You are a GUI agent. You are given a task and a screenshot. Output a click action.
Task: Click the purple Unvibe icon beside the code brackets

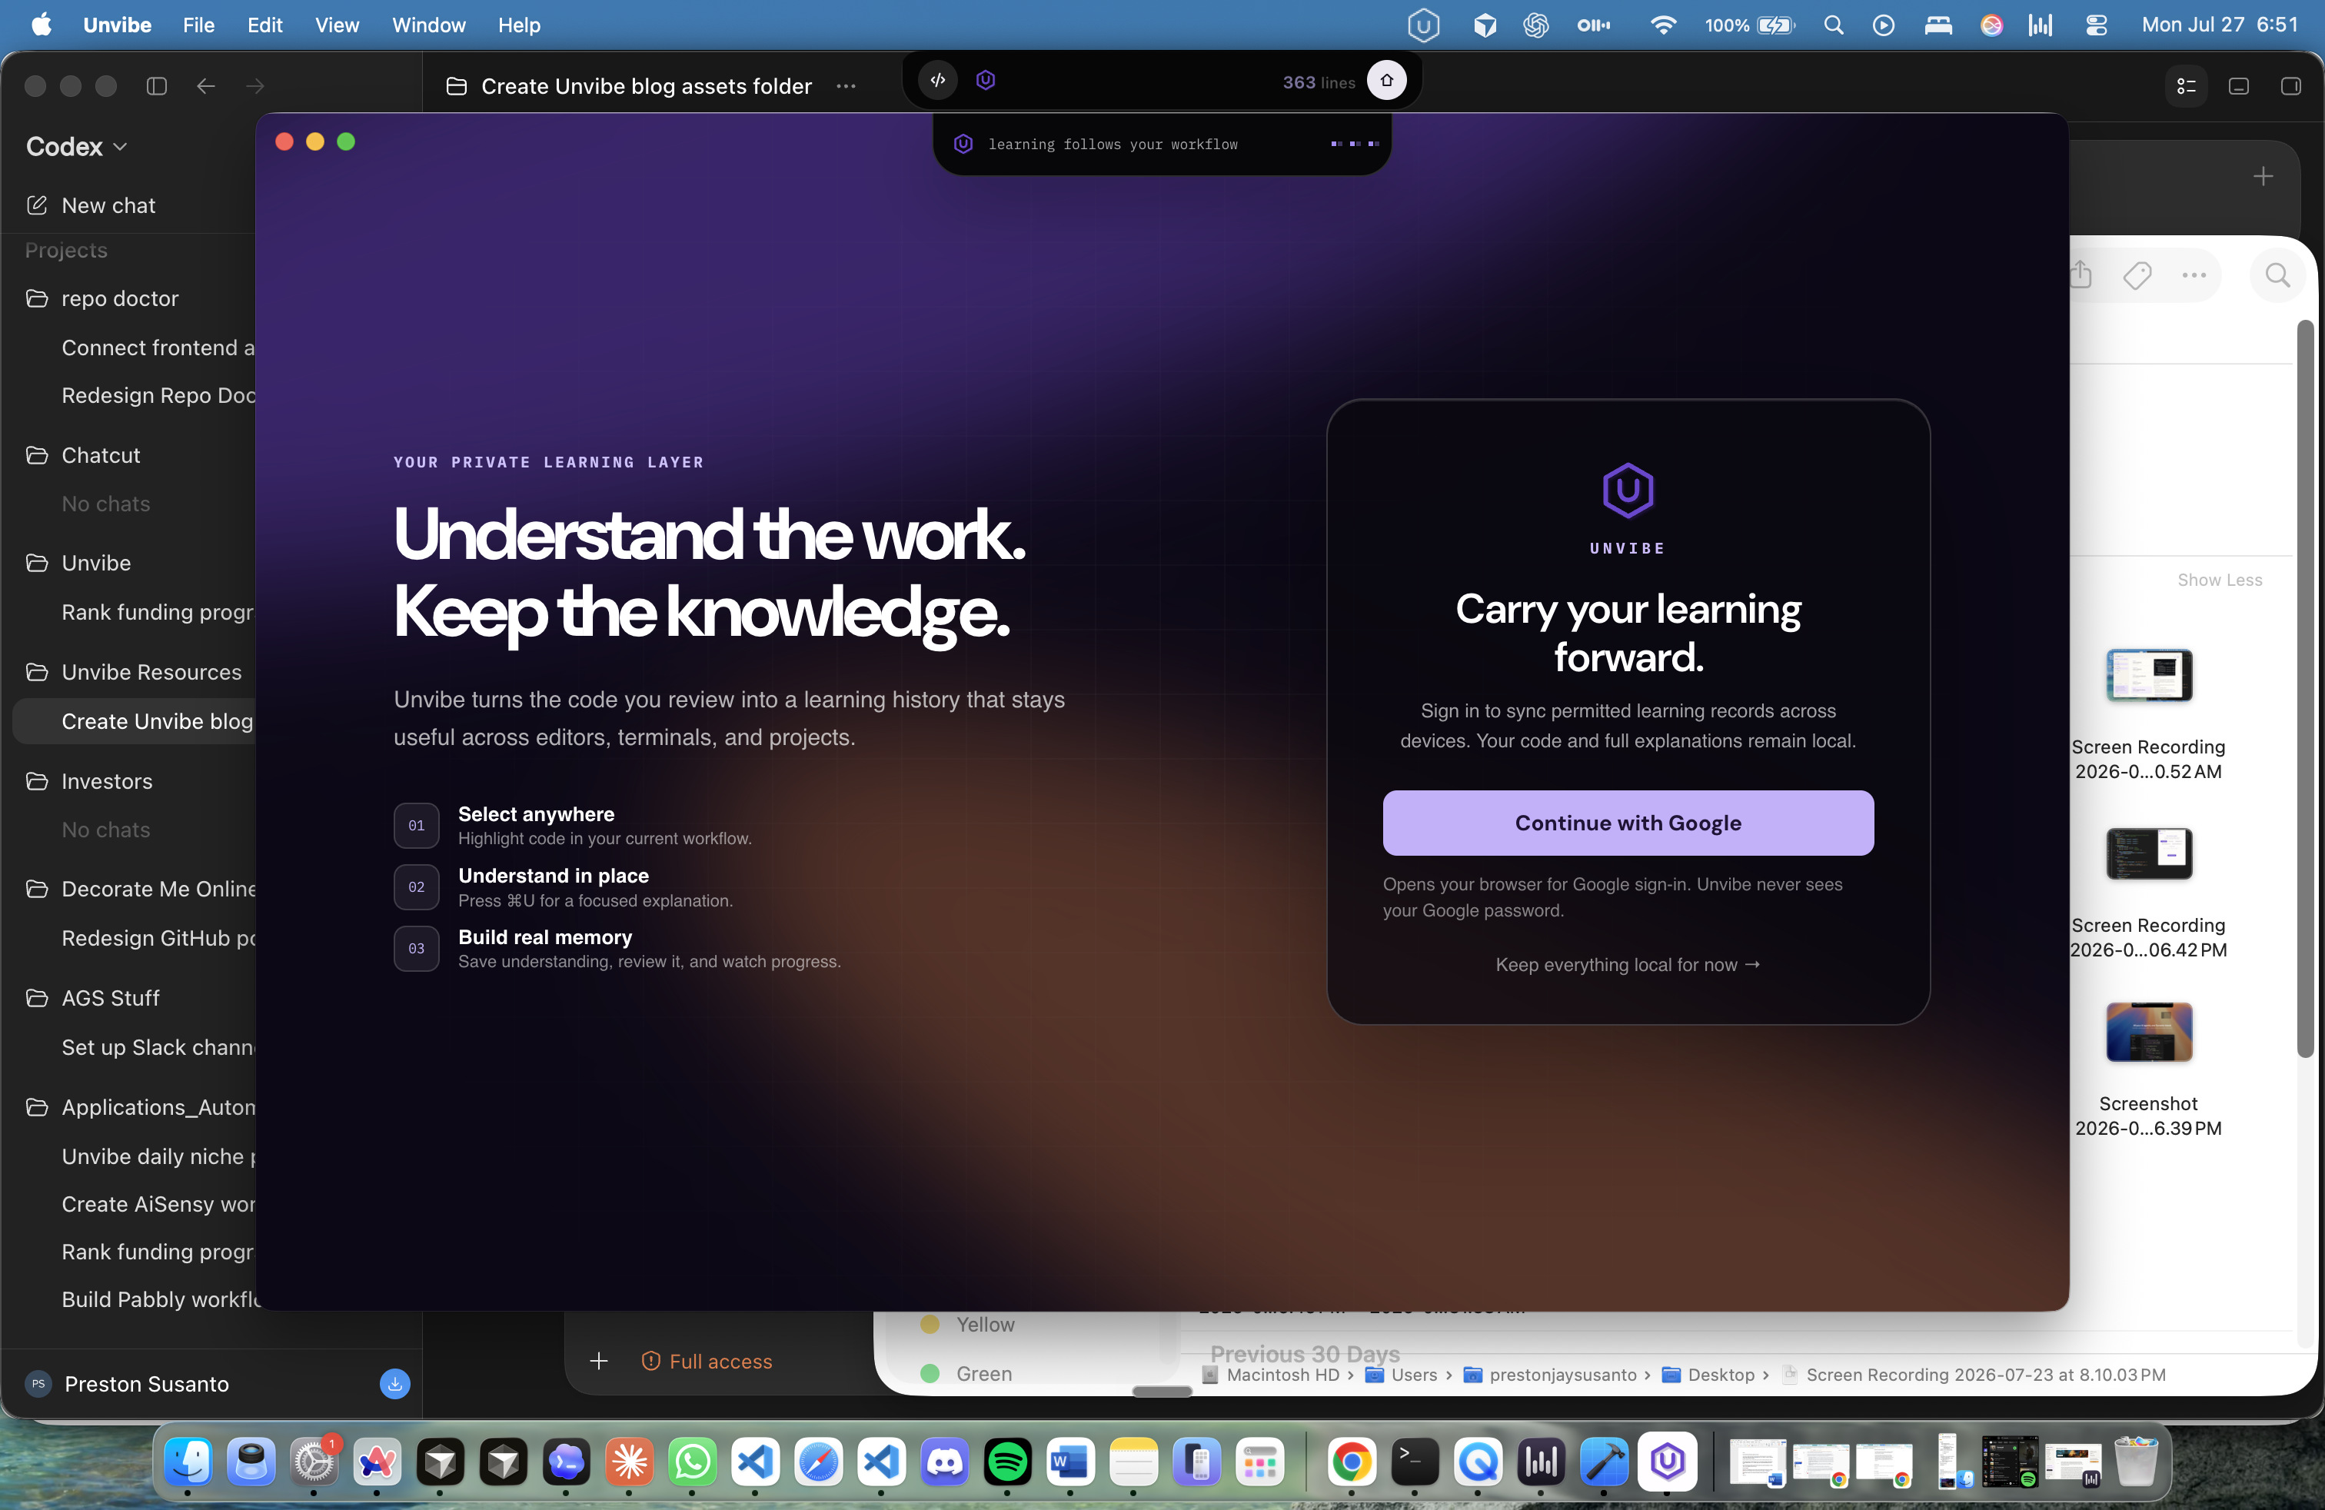[986, 80]
